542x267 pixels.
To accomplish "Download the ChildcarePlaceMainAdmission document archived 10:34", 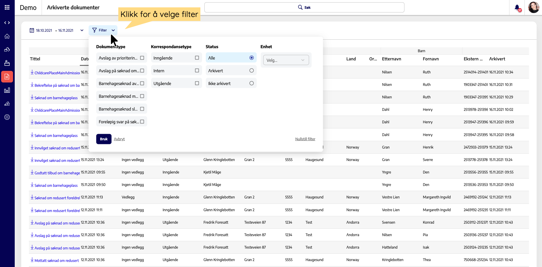I will (x=32, y=72).
